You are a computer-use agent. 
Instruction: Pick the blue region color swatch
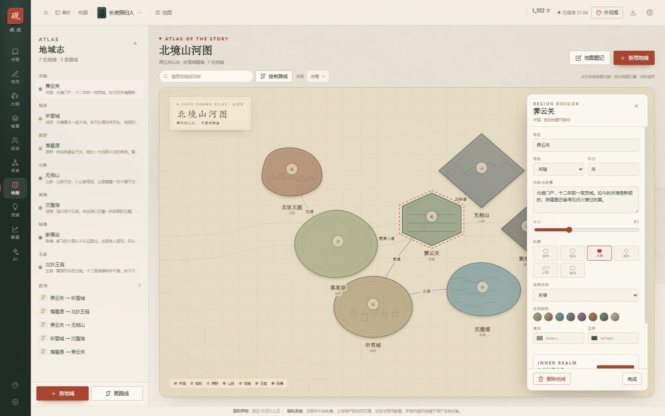coord(559,317)
